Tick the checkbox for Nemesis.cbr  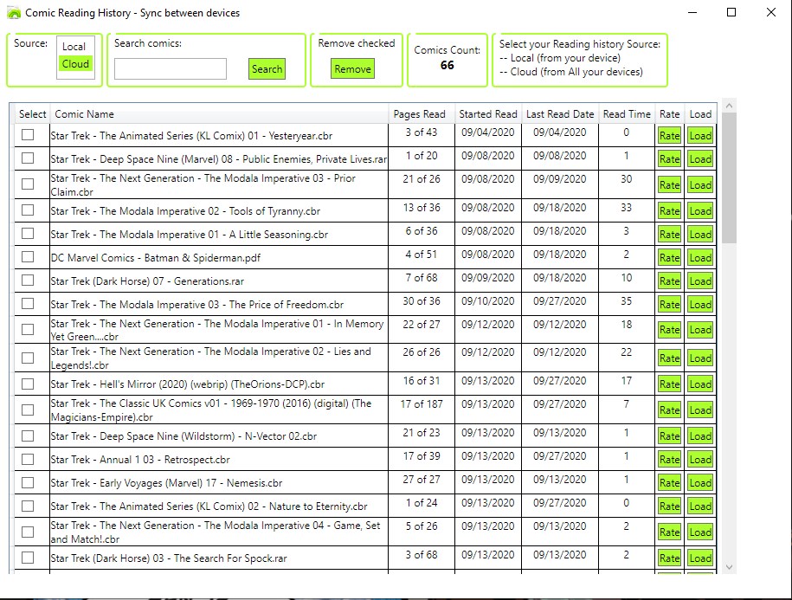[28, 482]
